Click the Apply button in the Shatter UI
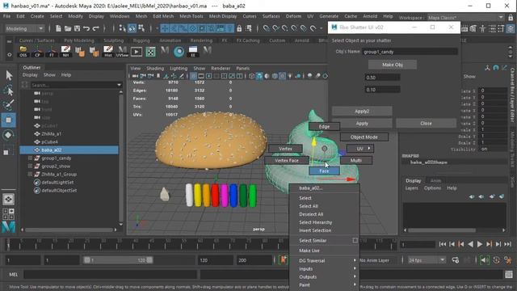Viewport: 517px width, 291px height. click(x=362, y=123)
